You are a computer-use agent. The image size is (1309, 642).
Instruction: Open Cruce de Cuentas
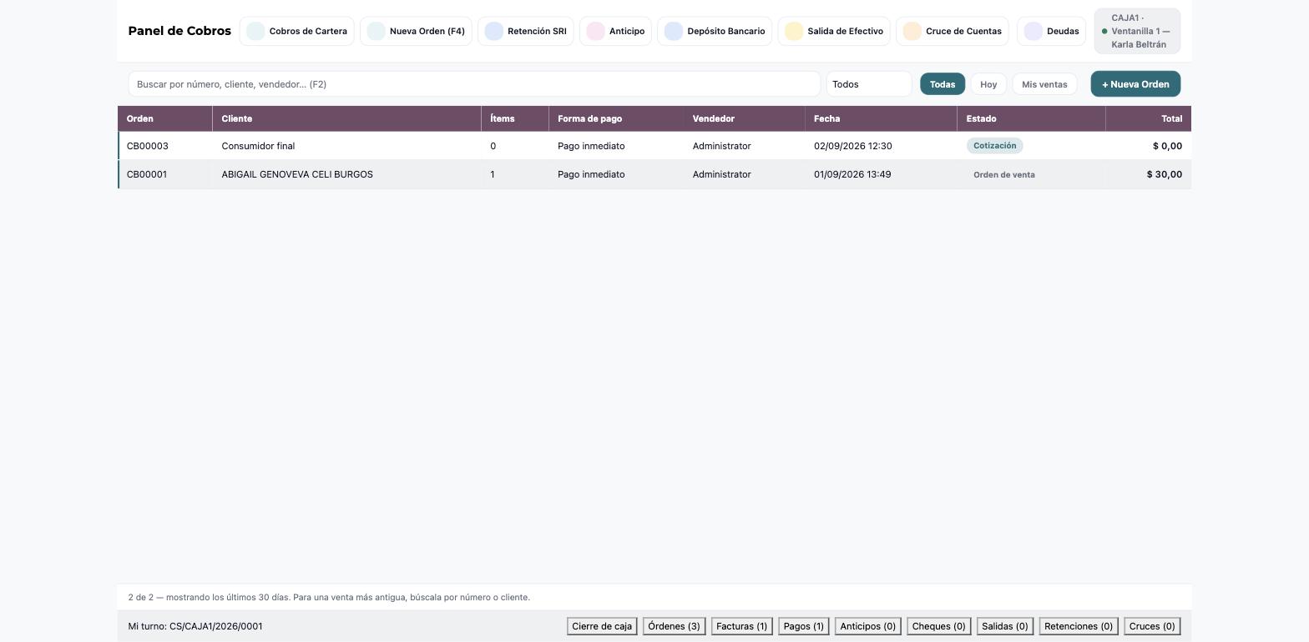tap(953, 31)
